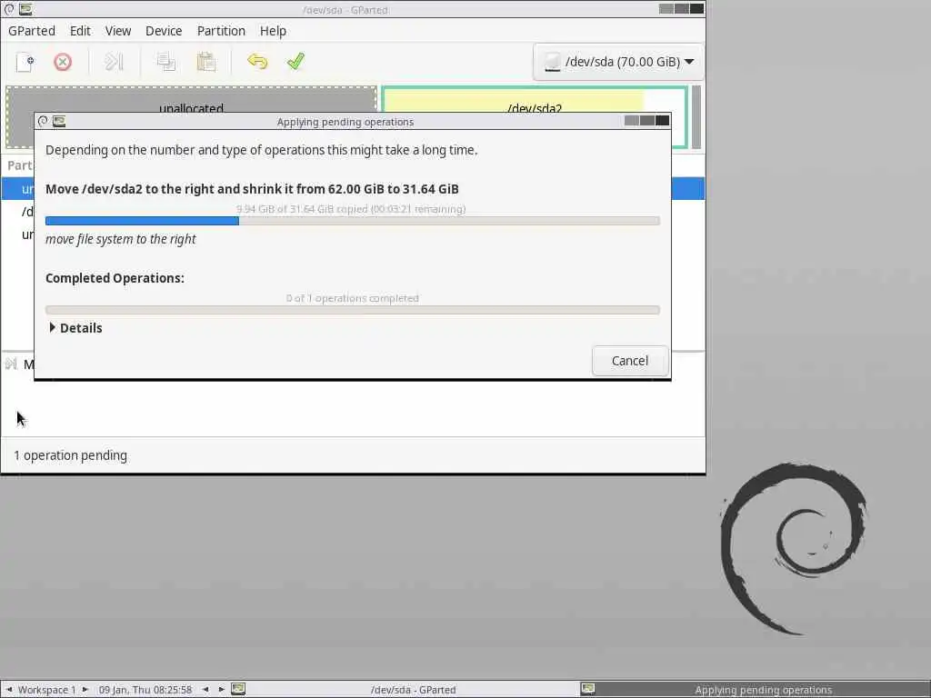Viewport: 931px width, 698px height.
Task: Click the Undo last operation arrow
Action: coord(257,62)
